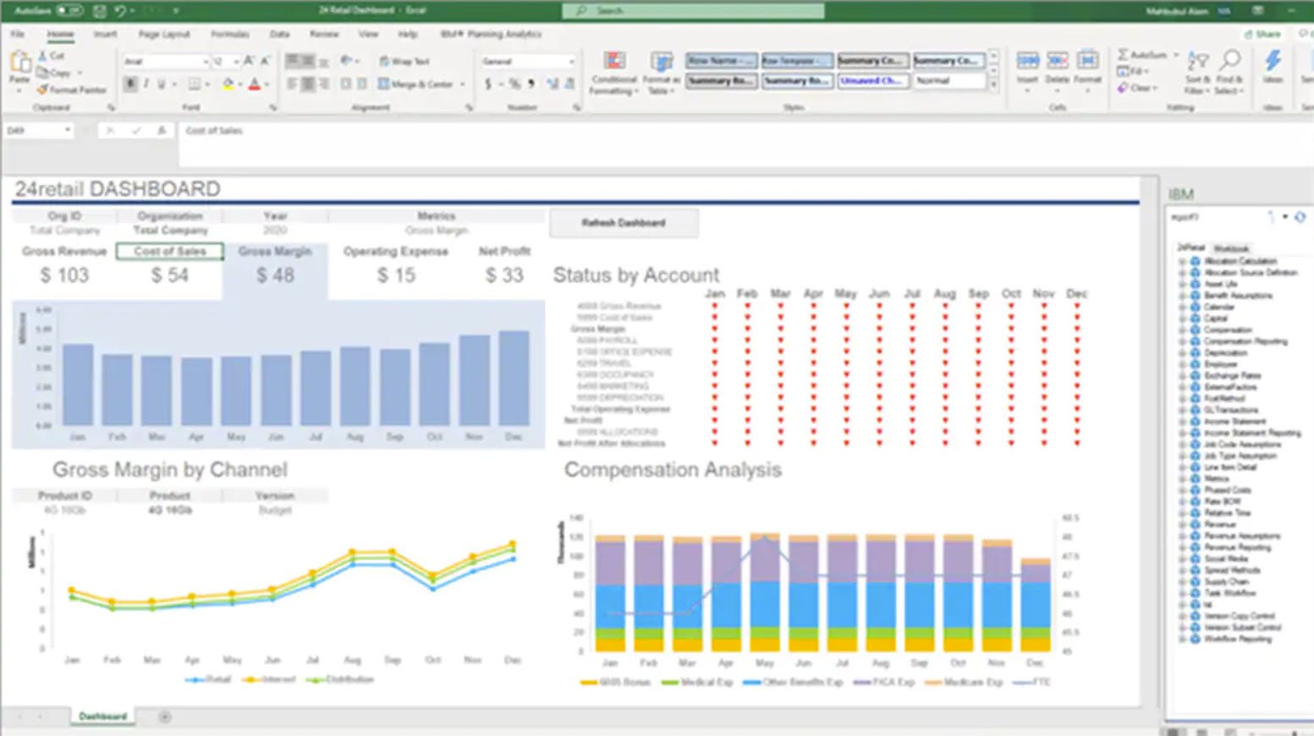Click the Decrease Font Size icon
Viewport: 1314px width, 736px height.
pos(265,61)
